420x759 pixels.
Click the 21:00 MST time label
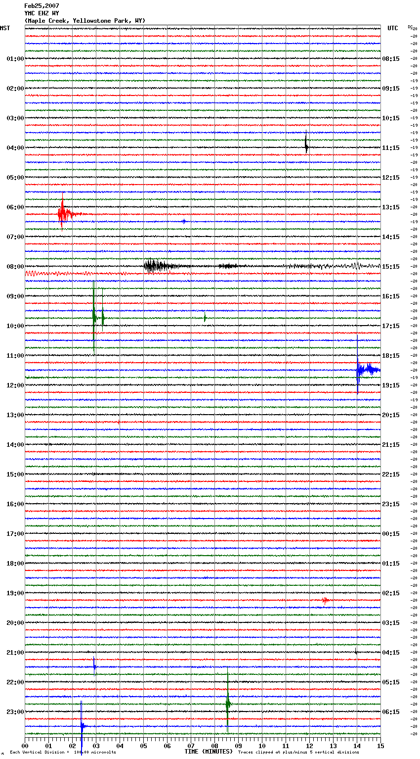pos(15,653)
